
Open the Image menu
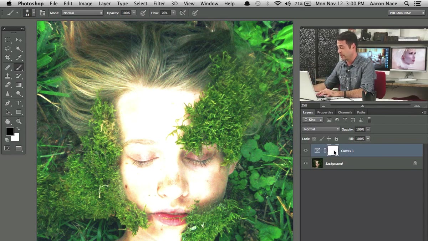pyautogui.click(x=85, y=4)
